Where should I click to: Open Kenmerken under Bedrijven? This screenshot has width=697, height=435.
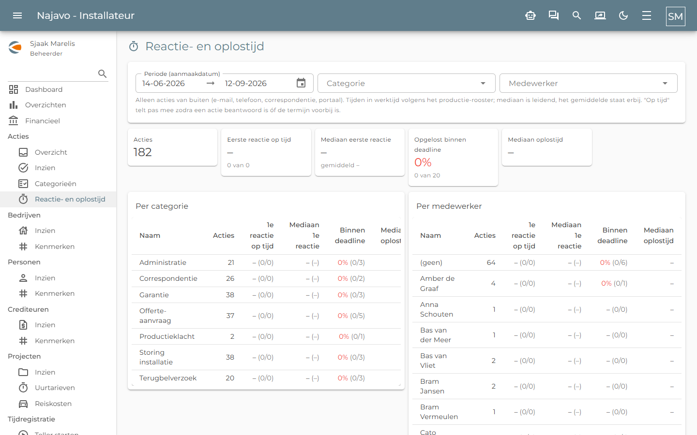click(58, 246)
